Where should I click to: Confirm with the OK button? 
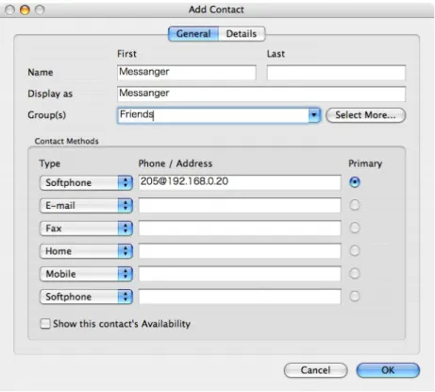pyautogui.click(x=388, y=370)
